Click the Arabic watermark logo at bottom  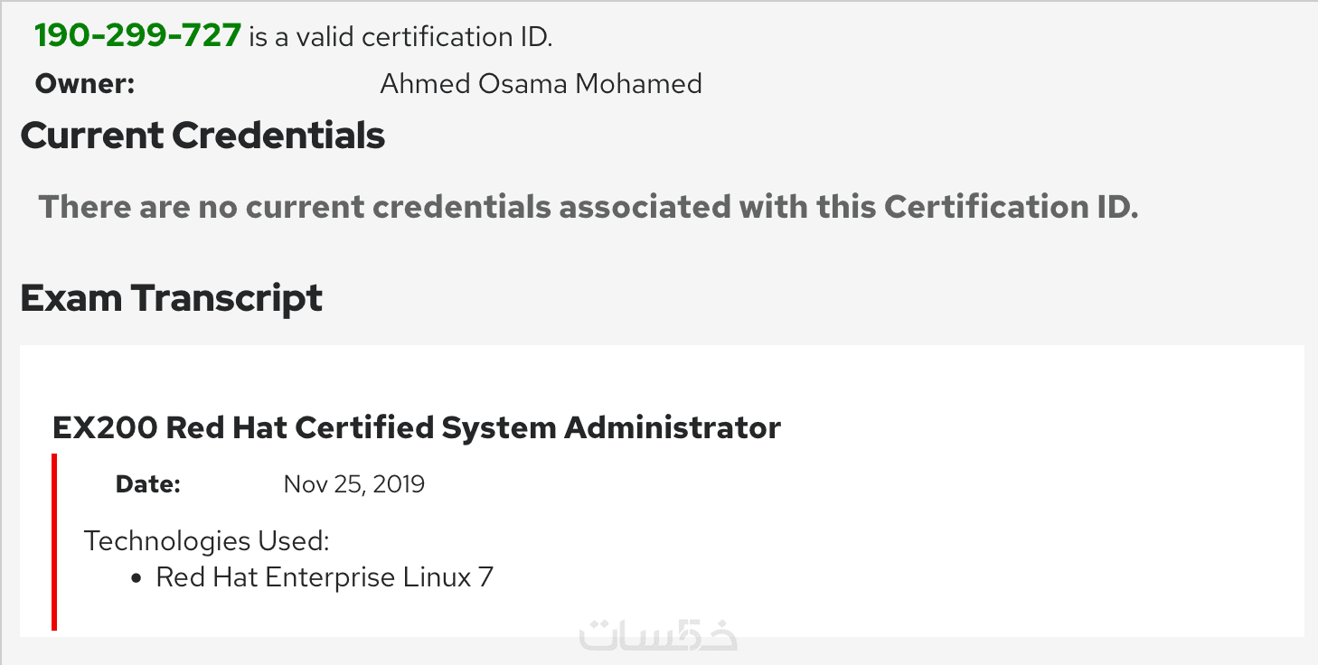point(657,634)
